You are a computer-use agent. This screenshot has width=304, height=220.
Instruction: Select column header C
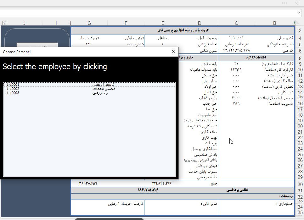(236, 23)
